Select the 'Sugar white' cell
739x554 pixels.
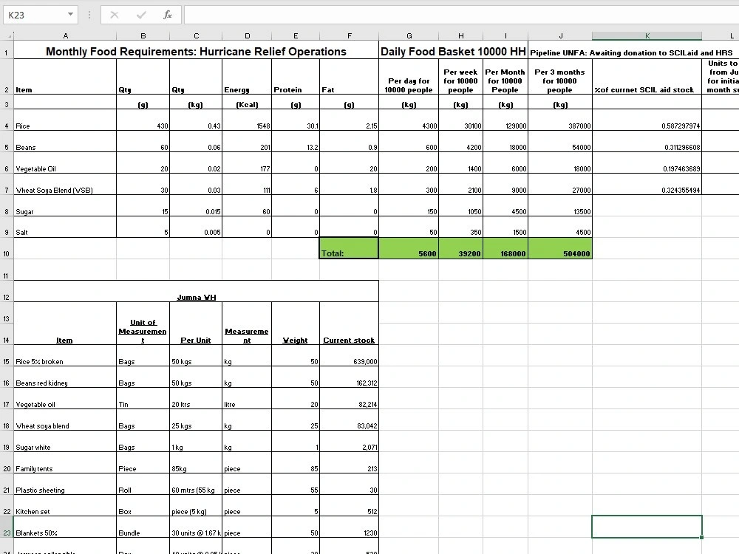click(x=65, y=442)
